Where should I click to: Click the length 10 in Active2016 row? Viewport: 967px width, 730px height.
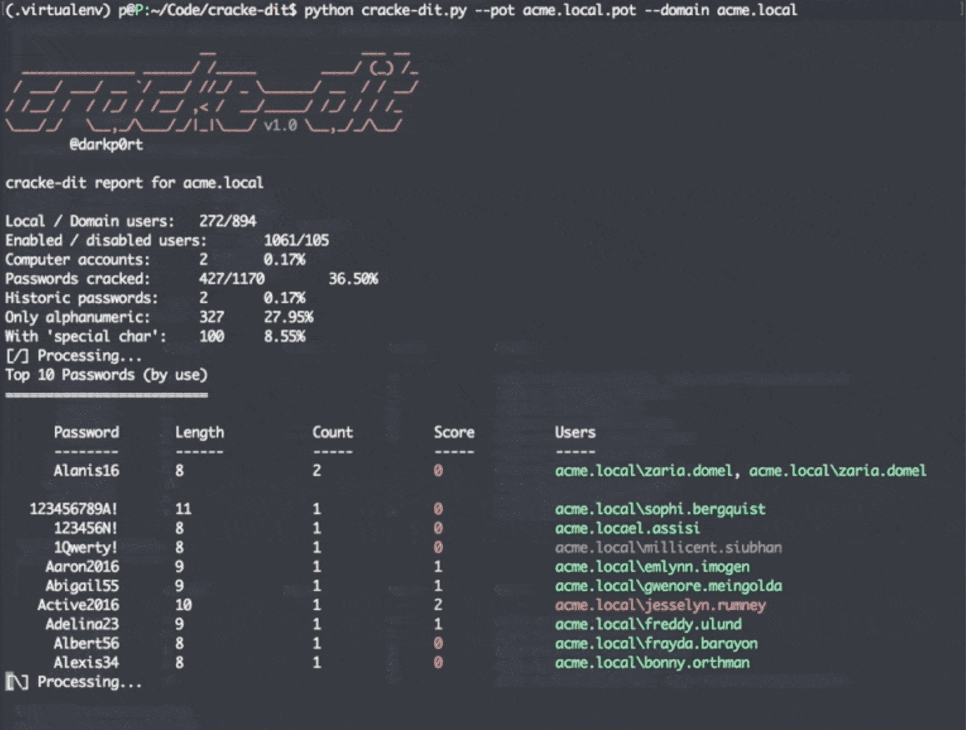184,605
